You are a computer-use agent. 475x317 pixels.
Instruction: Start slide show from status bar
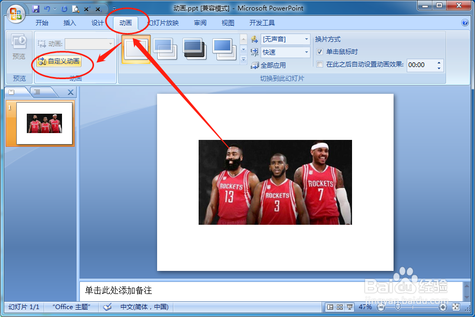point(349,307)
